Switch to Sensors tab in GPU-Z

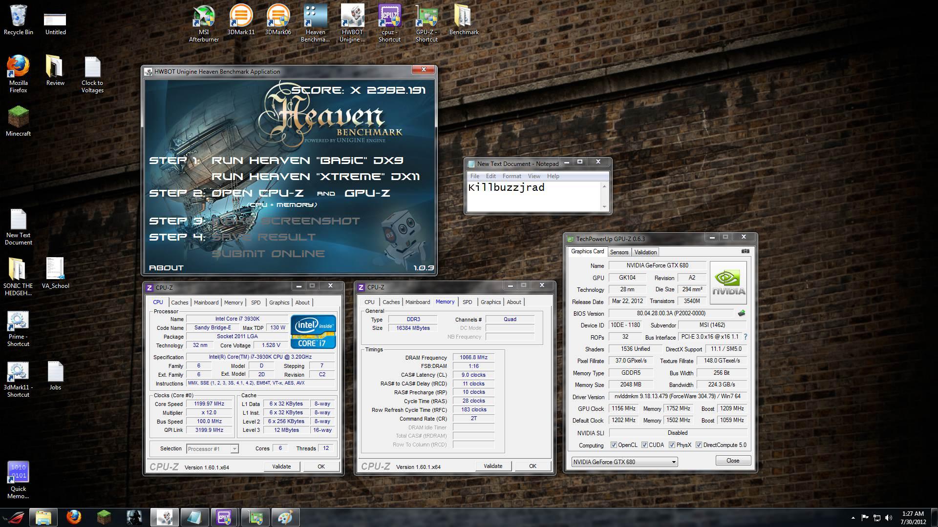point(619,252)
